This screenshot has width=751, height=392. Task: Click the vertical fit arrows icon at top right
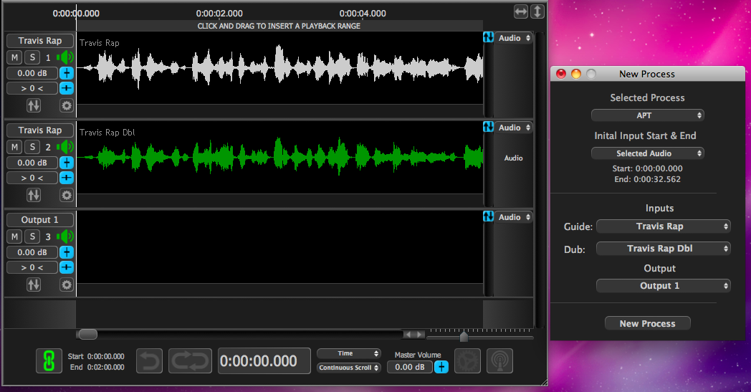coord(537,11)
